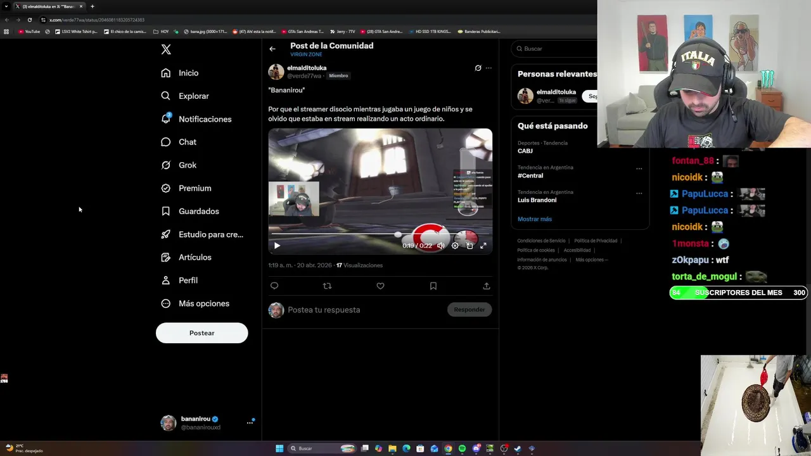
Task: Click the share post icon
Action: coord(487,286)
